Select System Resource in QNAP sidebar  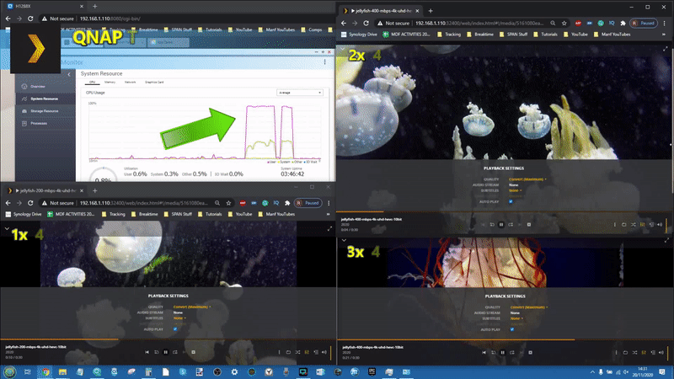coord(45,99)
